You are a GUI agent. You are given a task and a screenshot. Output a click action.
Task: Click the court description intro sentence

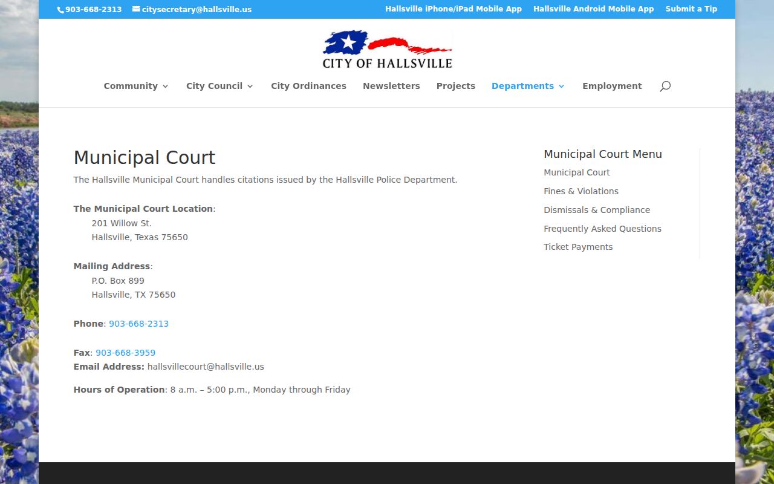pos(265,180)
